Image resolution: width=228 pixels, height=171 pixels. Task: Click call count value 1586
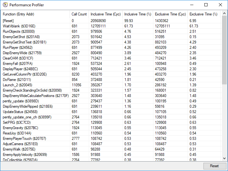coord(76,155)
